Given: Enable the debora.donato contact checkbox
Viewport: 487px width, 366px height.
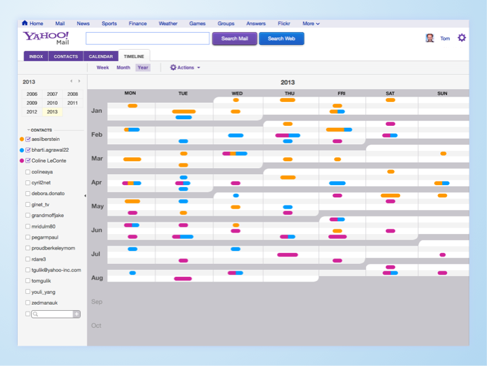Looking at the screenshot, I should tap(28, 193).
